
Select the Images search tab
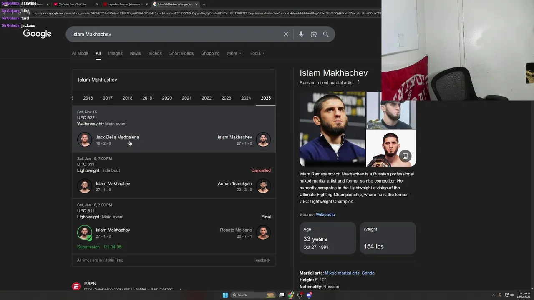[x=115, y=53]
